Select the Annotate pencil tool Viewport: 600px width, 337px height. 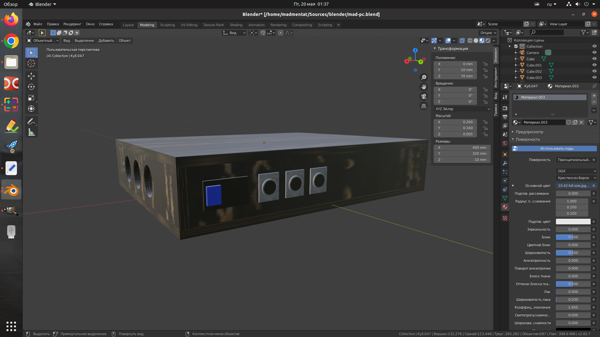[31, 122]
